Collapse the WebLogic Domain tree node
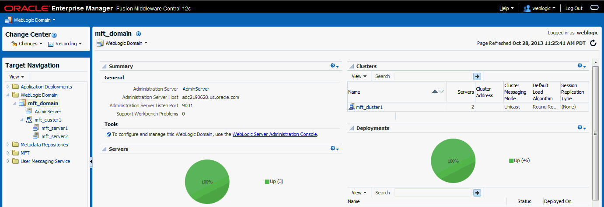 [7, 95]
